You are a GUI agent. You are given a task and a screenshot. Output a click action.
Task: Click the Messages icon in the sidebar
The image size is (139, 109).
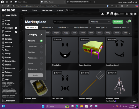pyautogui.click(x=3, y=28)
